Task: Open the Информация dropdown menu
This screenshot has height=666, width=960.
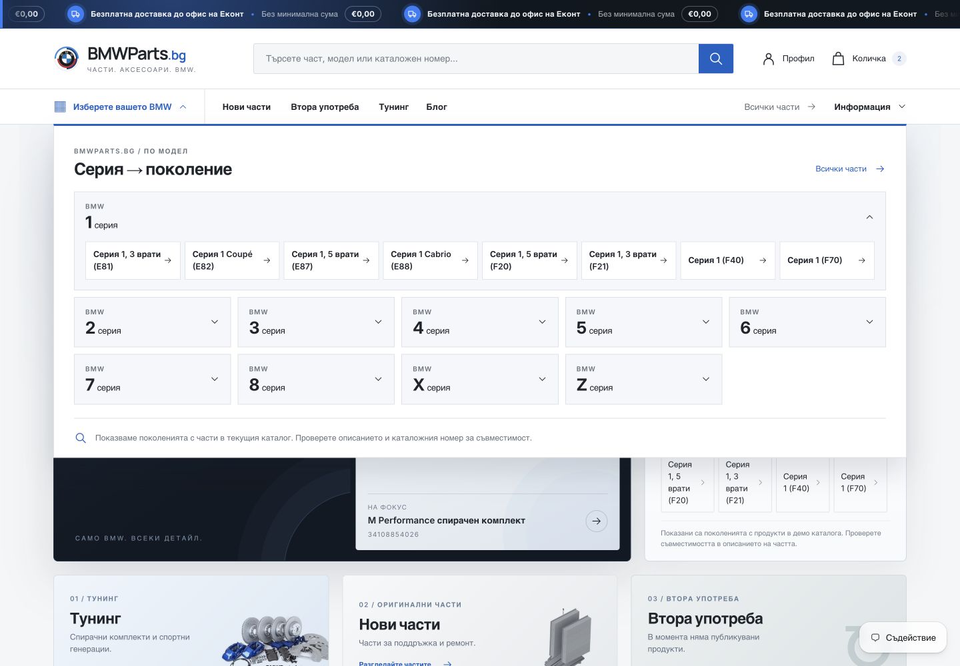Action: coord(870,107)
